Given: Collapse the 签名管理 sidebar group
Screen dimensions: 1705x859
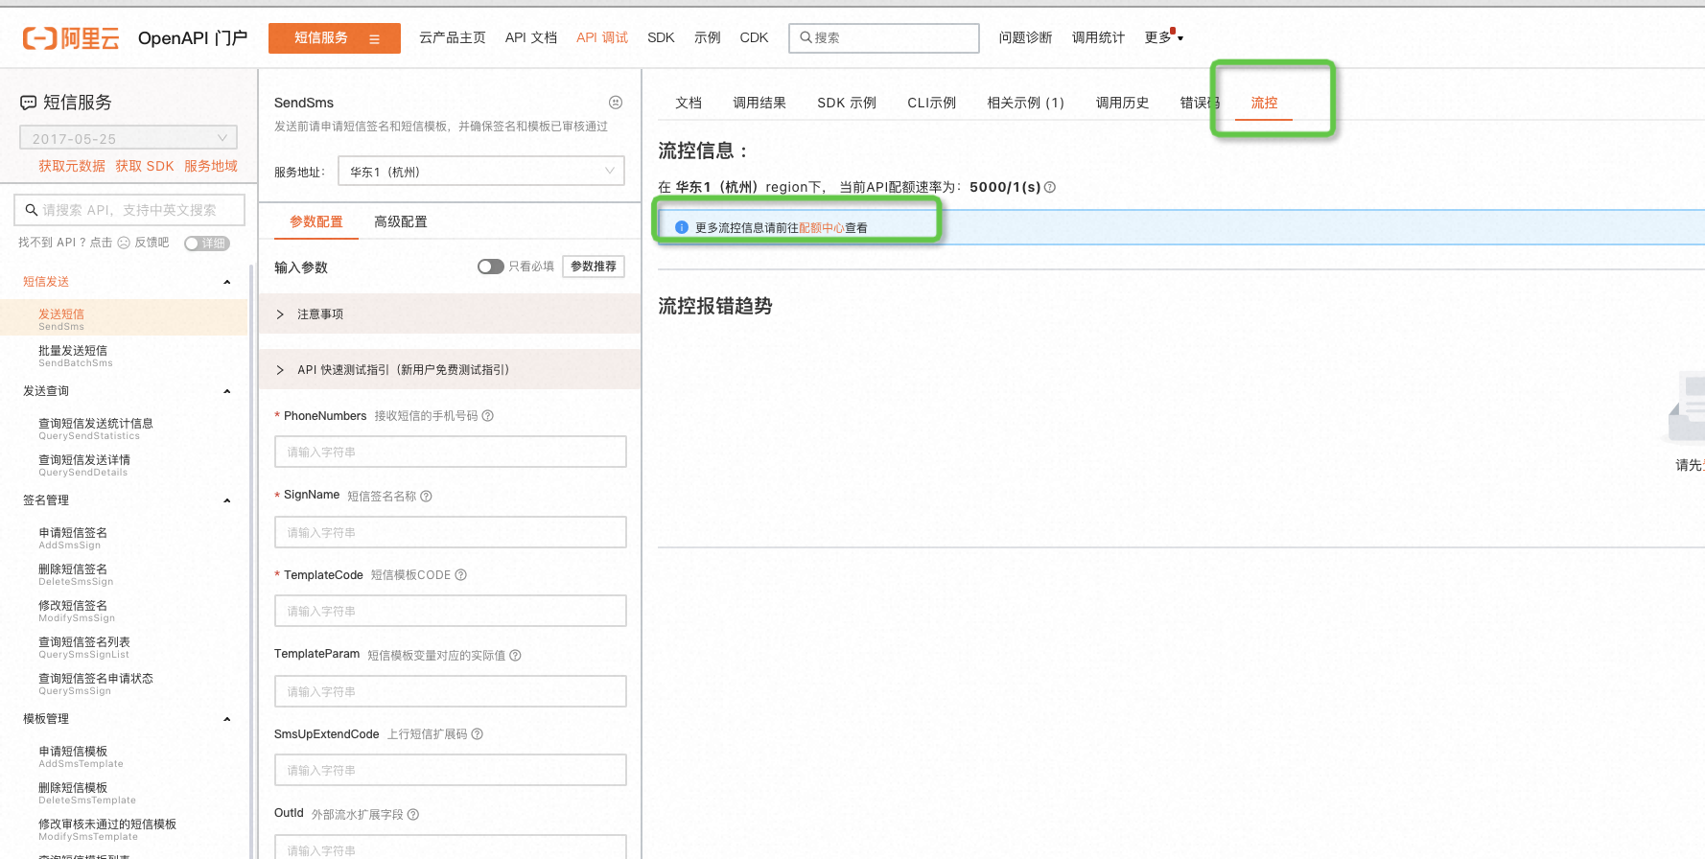Looking at the screenshot, I should coord(227,500).
